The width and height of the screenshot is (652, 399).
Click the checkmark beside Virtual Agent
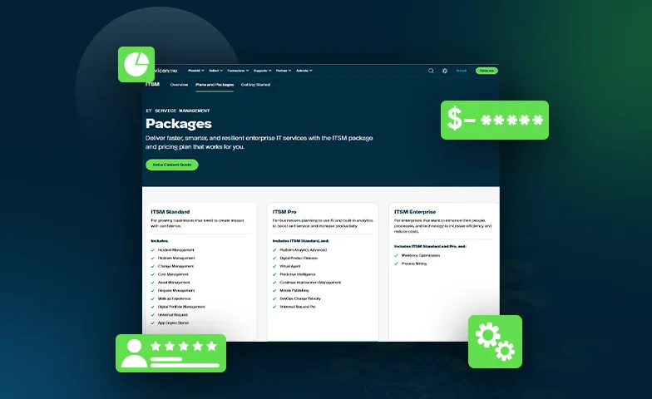click(274, 266)
